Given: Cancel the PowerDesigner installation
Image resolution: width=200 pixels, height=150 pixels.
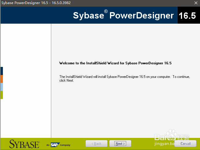Looking at the screenshot, I should [x=185, y=144].
